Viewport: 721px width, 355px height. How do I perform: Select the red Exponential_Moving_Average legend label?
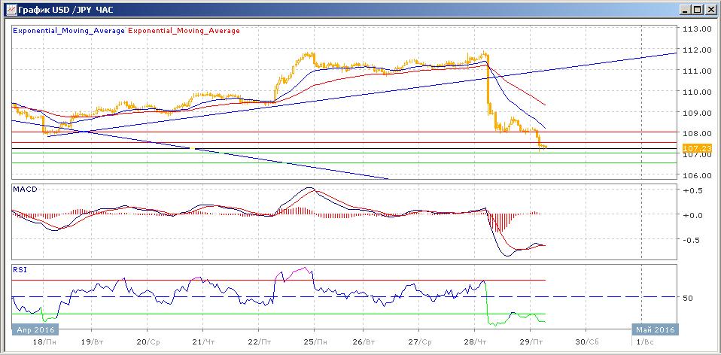click(184, 31)
